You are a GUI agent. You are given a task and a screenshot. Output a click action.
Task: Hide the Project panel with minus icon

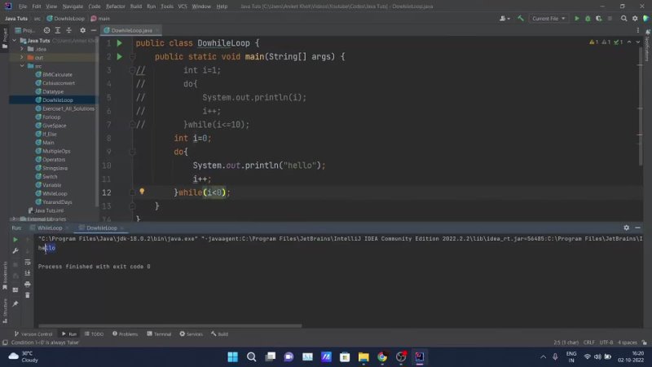pyautogui.click(x=94, y=30)
